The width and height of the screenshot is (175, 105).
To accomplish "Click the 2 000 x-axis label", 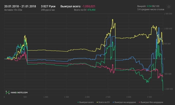I will [87, 97].
